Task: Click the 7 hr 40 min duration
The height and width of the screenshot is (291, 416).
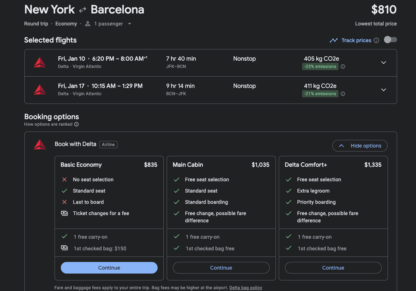Action: click(x=181, y=59)
